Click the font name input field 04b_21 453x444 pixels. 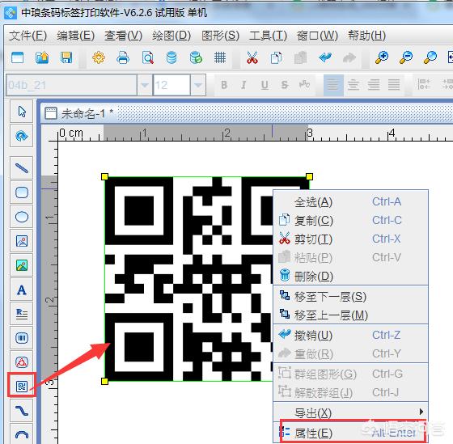71,85
